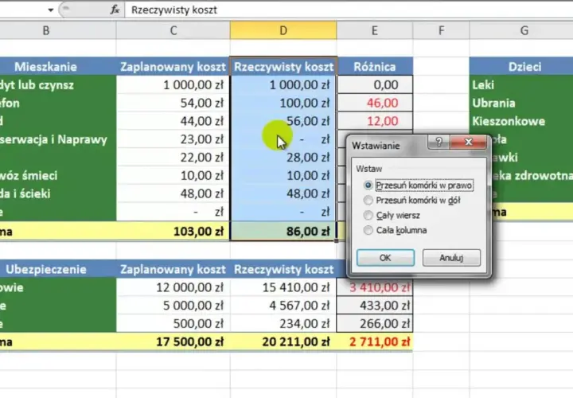Close the Wstawianie dialog

(x=469, y=142)
